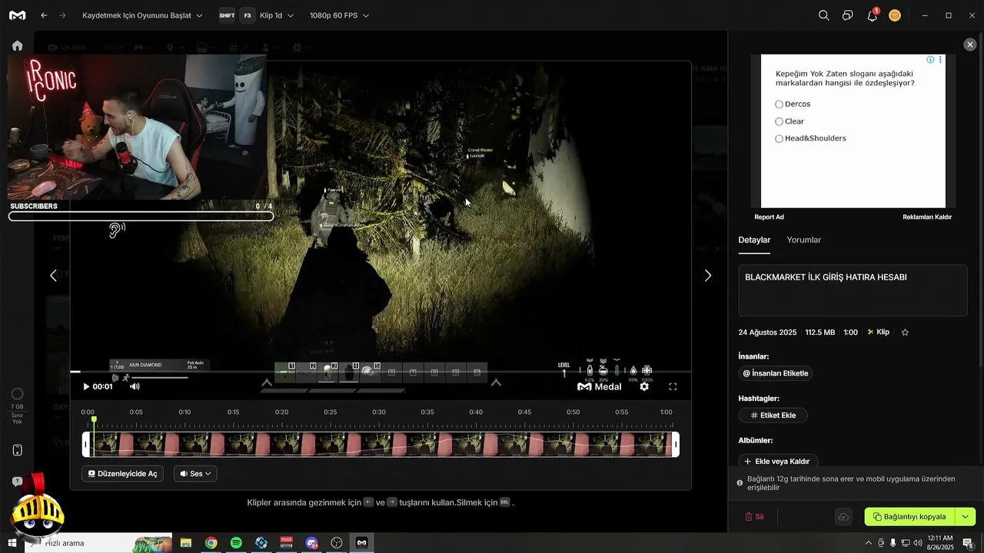Open OBS Studio from taskbar
The image size is (984, 553).
(x=337, y=543)
